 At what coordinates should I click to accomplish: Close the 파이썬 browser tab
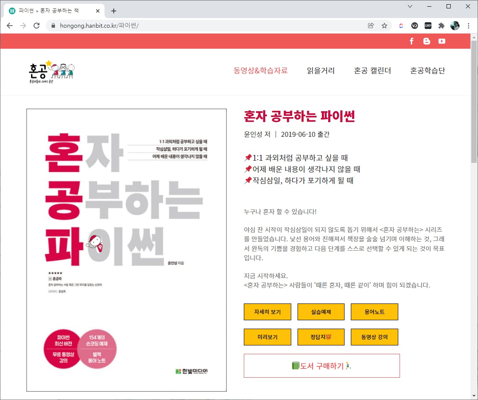click(x=97, y=11)
